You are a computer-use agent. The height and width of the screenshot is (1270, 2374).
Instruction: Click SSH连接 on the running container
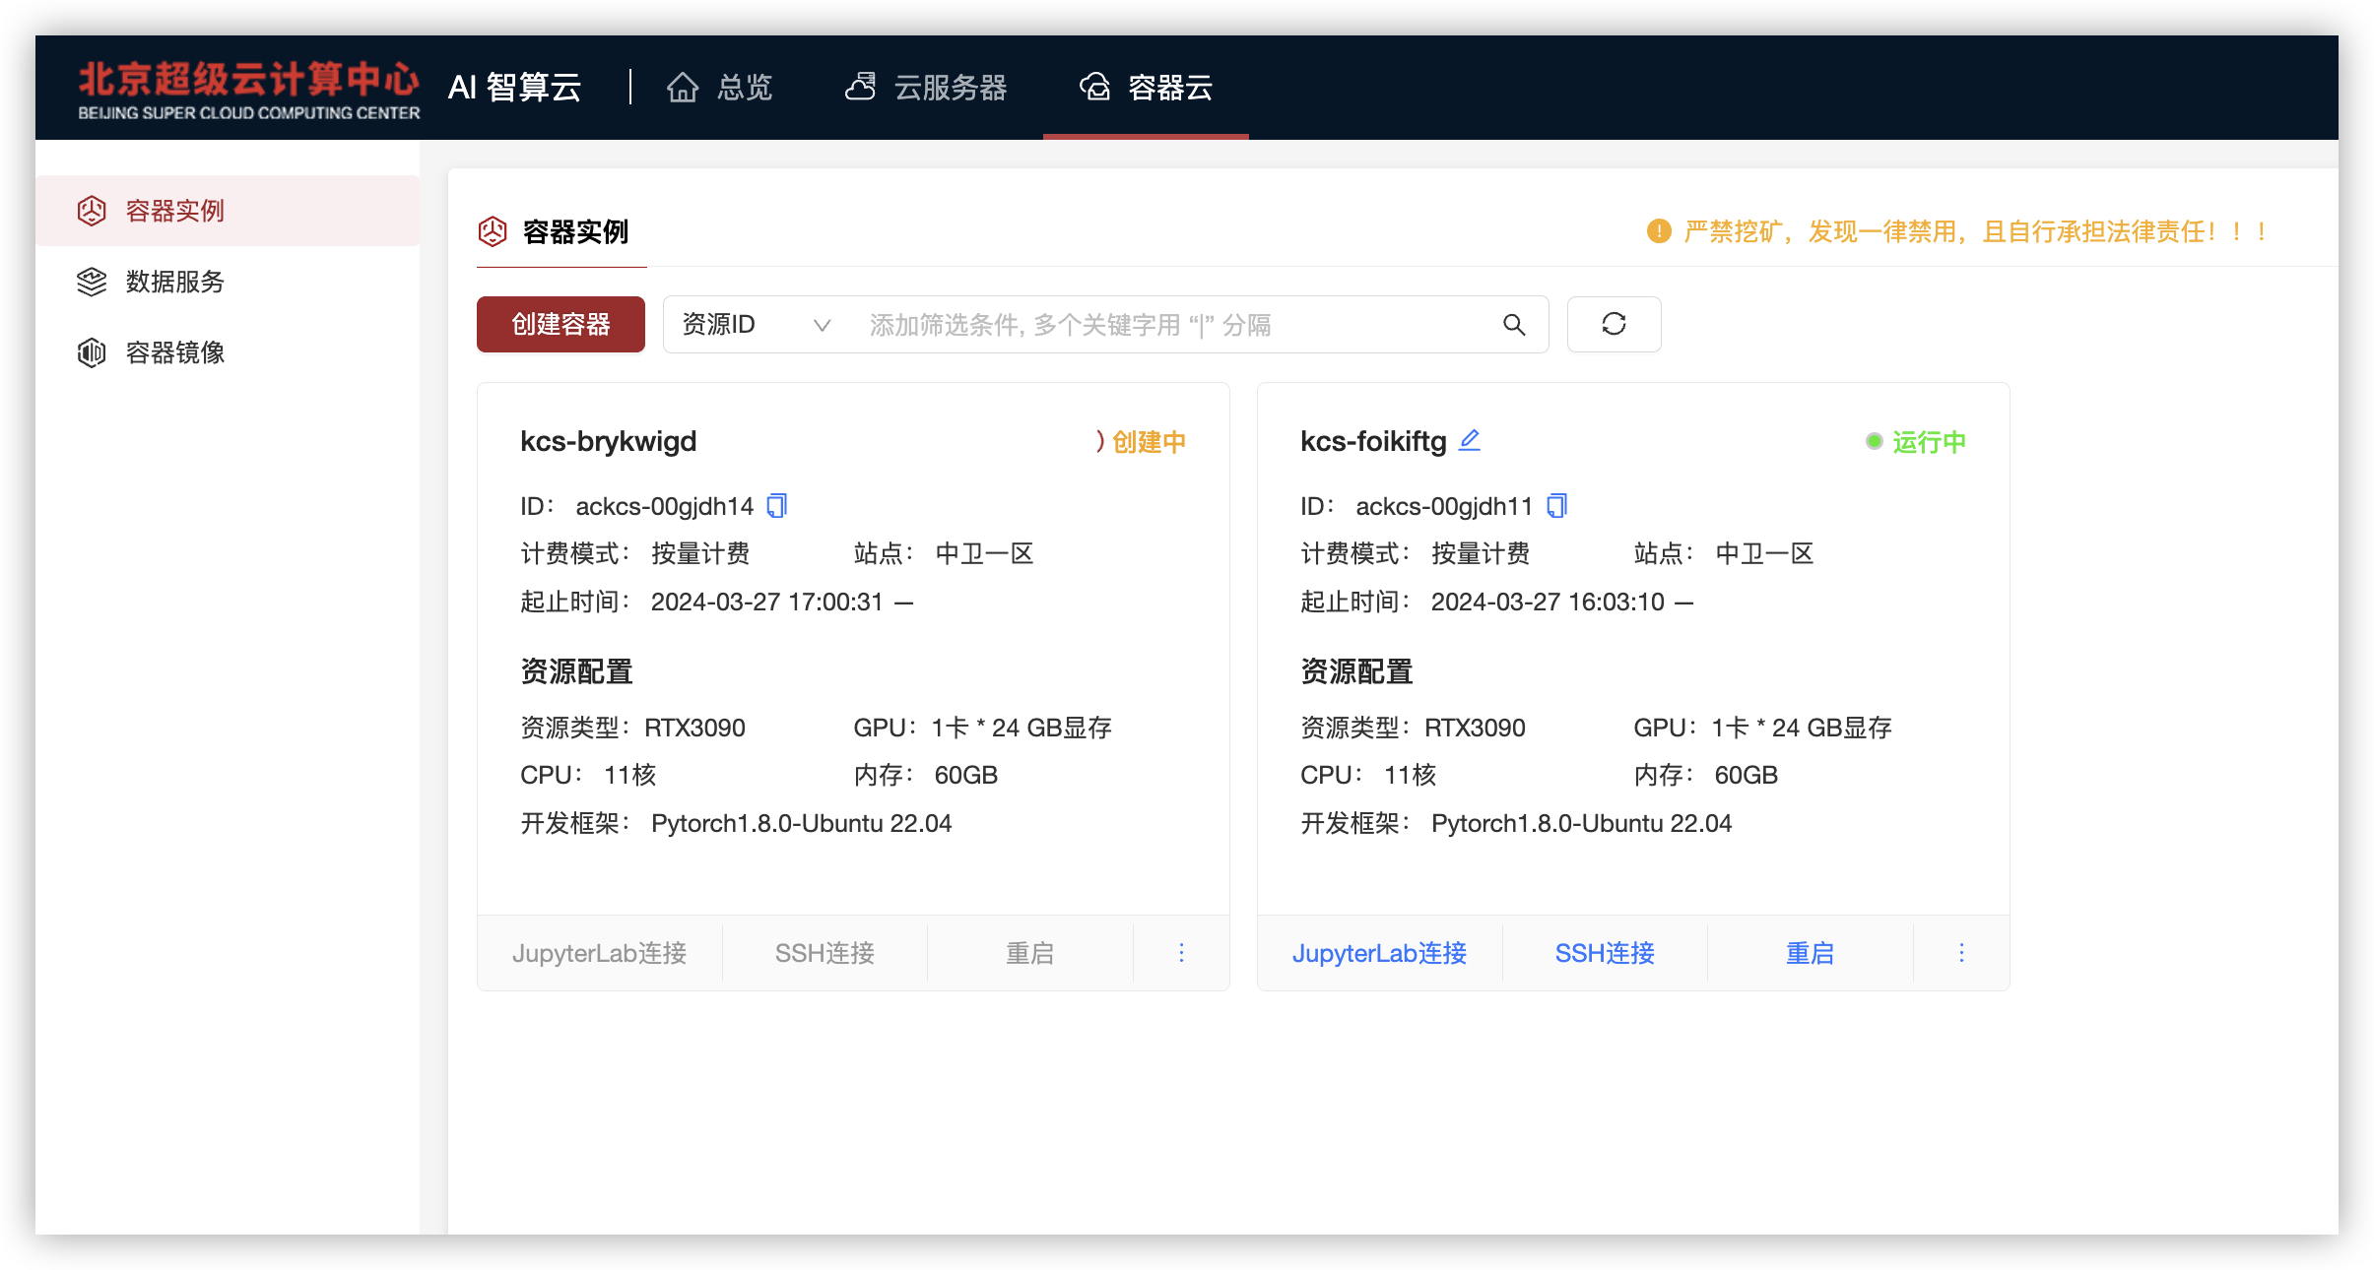(x=1605, y=953)
